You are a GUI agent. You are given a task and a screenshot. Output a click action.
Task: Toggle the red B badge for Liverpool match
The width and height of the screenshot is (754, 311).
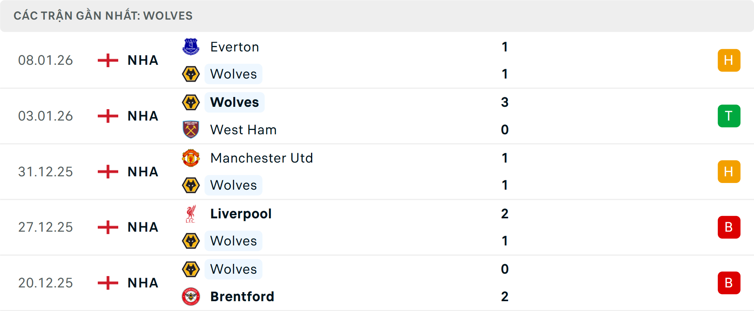[x=729, y=227]
